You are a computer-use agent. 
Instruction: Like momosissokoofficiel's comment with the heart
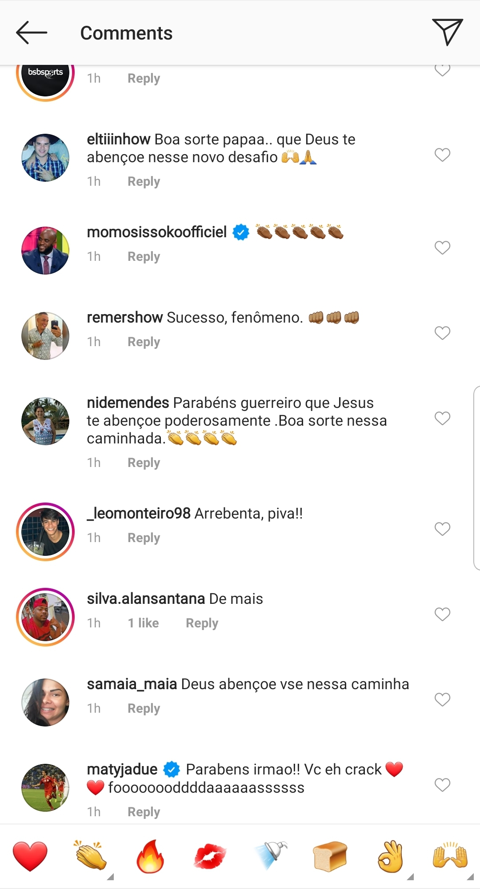coord(442,247)
